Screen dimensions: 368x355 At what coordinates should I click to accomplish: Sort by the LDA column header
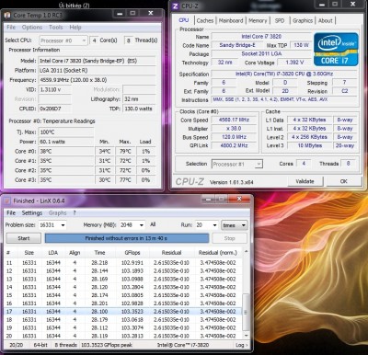coord(53,253)
